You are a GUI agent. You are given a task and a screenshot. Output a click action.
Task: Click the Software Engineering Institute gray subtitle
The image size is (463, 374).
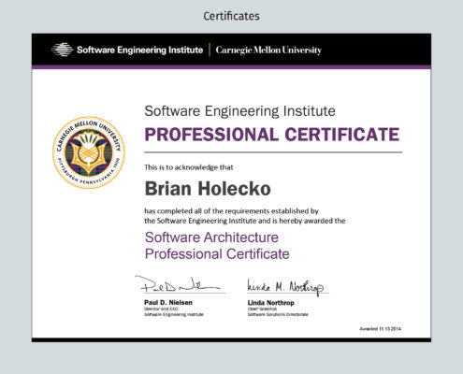click(239, 111)
